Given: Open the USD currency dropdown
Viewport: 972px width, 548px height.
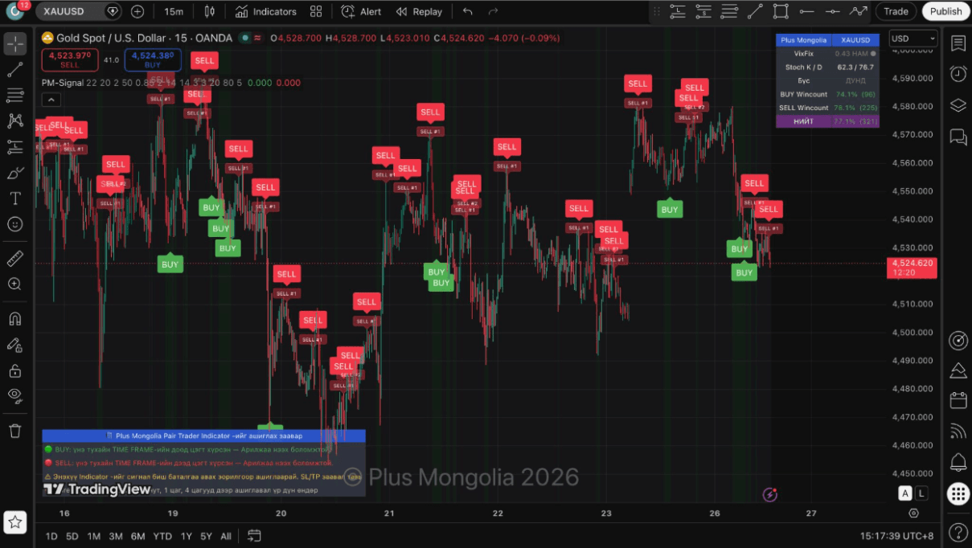Looking at the screenshot, I should point(914,39).
